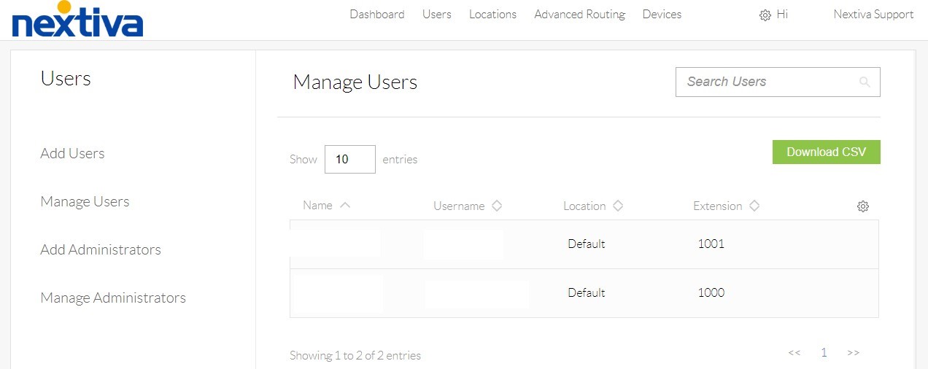Open the Devices menu
The width and height of the screenshot is (928, 369).
tap(662, 15)
